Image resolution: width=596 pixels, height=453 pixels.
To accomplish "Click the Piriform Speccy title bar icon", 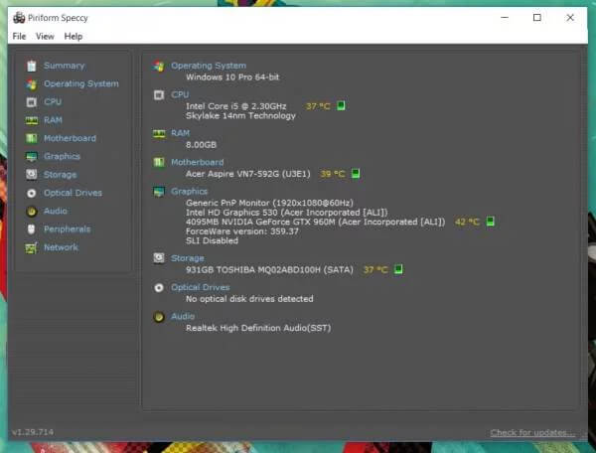I will pyautogui.click(x=19, y=18).
